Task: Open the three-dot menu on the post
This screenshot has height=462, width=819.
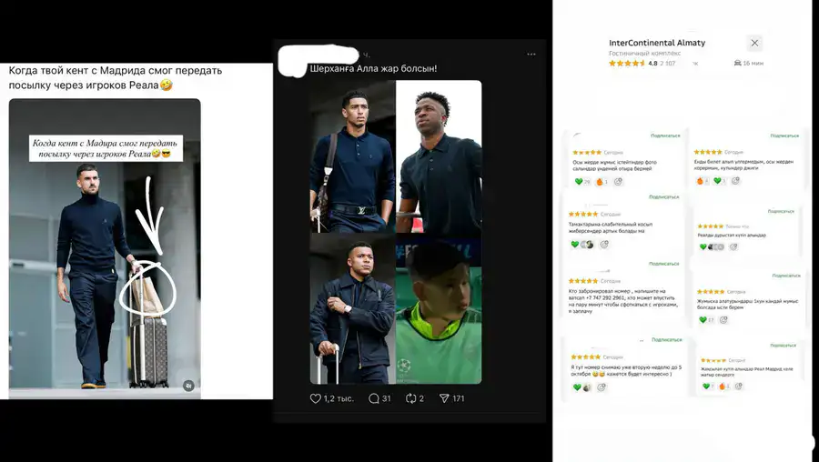Action: [x=531, y=55]
